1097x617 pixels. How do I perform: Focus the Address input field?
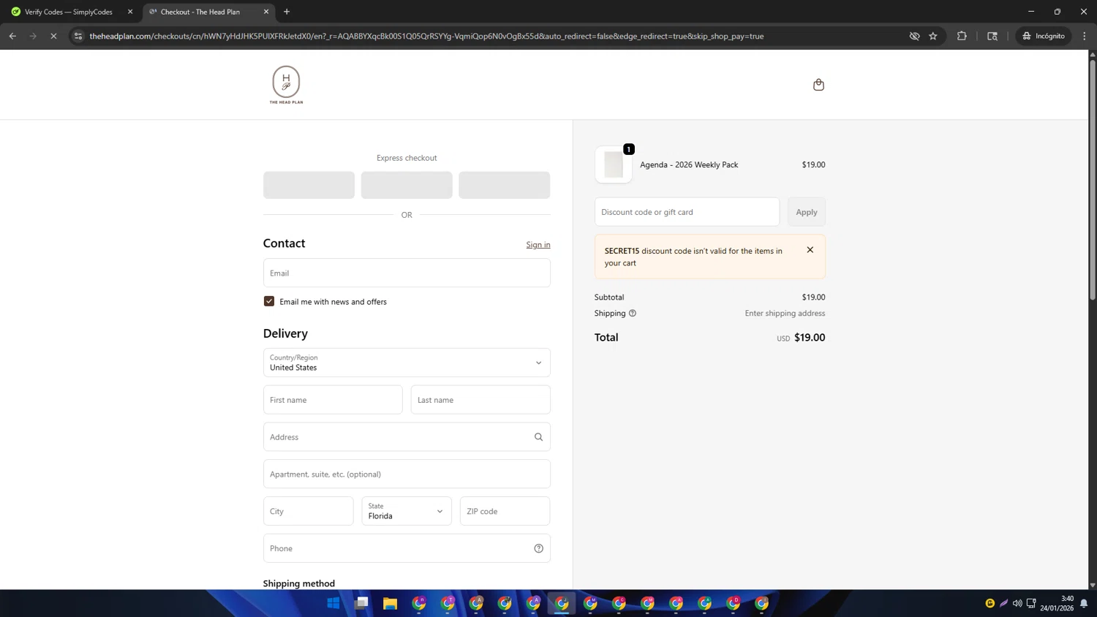[x=407, y=437]
